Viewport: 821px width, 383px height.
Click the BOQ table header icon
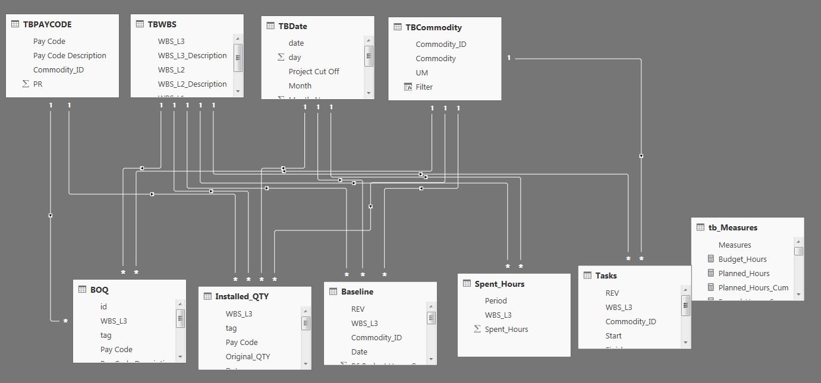(x=82, y=290)
